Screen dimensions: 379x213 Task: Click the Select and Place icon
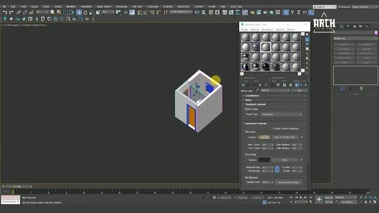pos(98,12)
